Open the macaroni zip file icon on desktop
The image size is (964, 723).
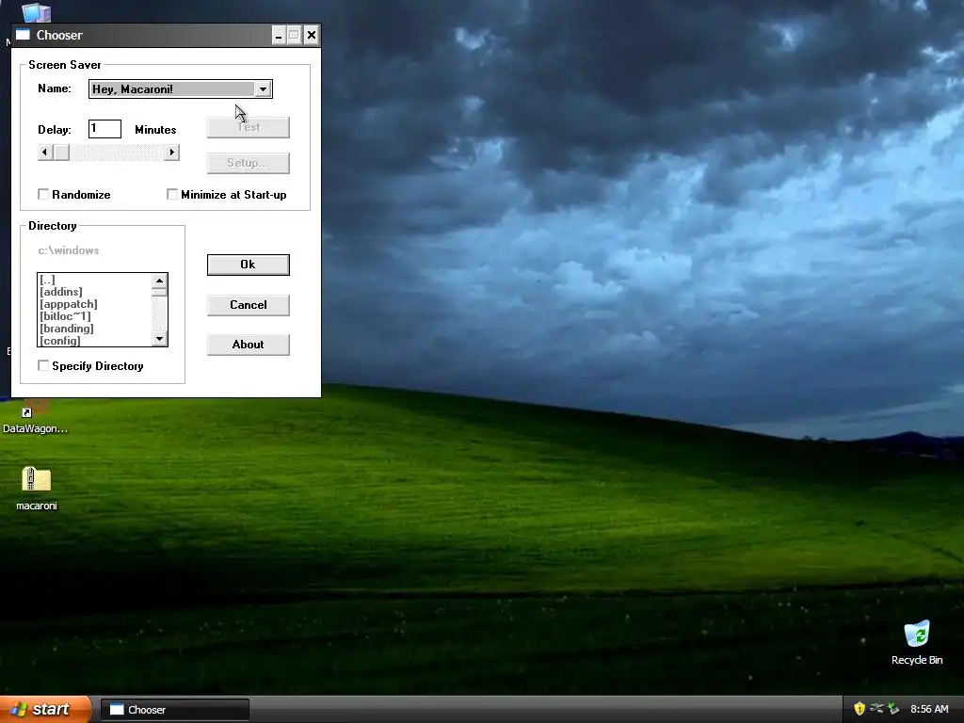click(37, 479)
